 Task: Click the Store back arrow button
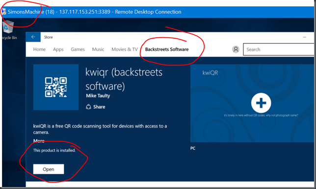click(33, 37)
